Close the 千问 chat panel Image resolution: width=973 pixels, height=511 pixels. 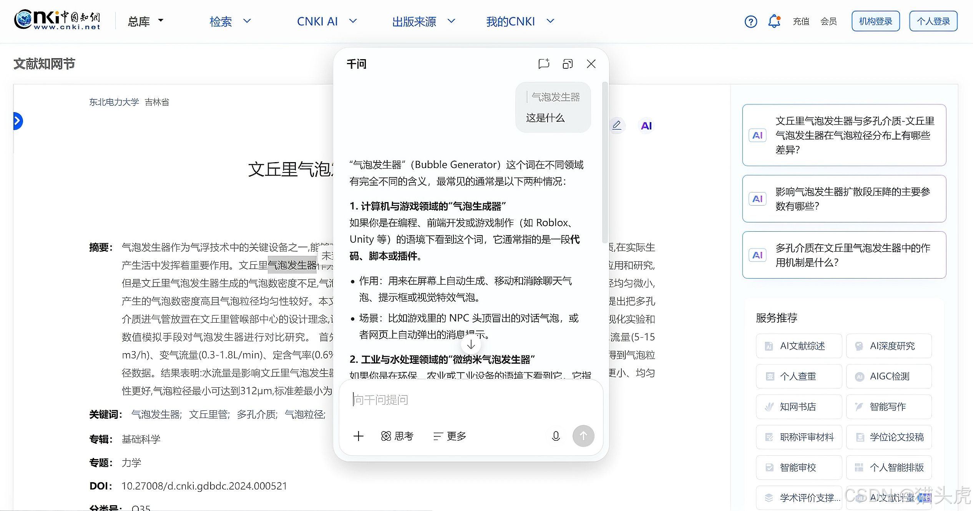(x=591, y=64)
